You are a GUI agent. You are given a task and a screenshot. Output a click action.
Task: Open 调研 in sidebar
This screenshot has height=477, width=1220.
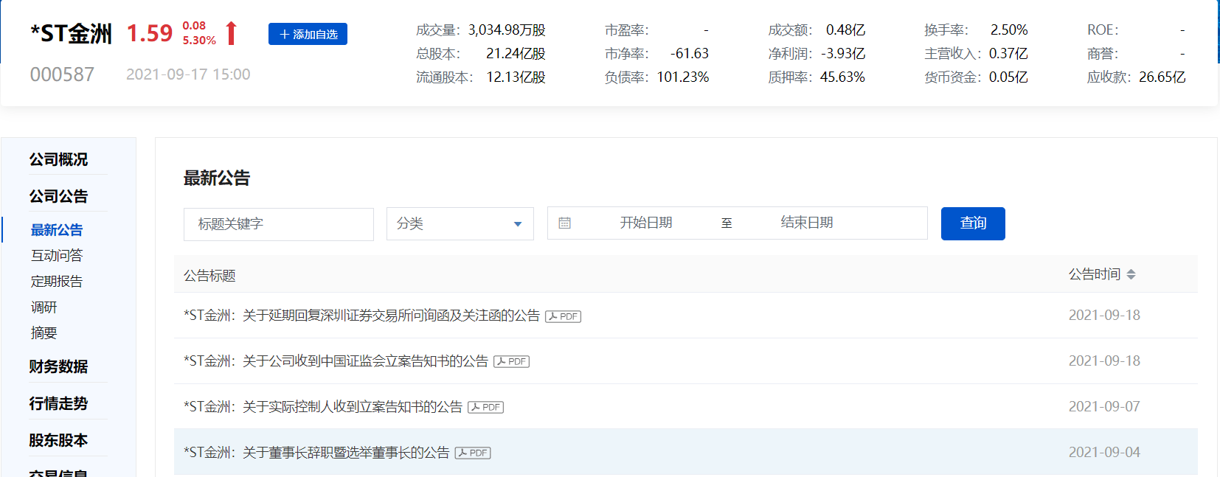pos(44,307)
